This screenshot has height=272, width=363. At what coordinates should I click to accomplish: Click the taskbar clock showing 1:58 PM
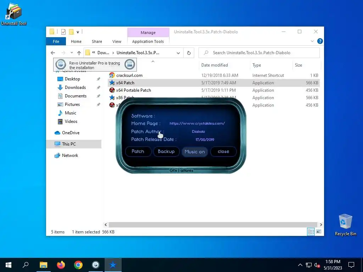click(333, 265)
